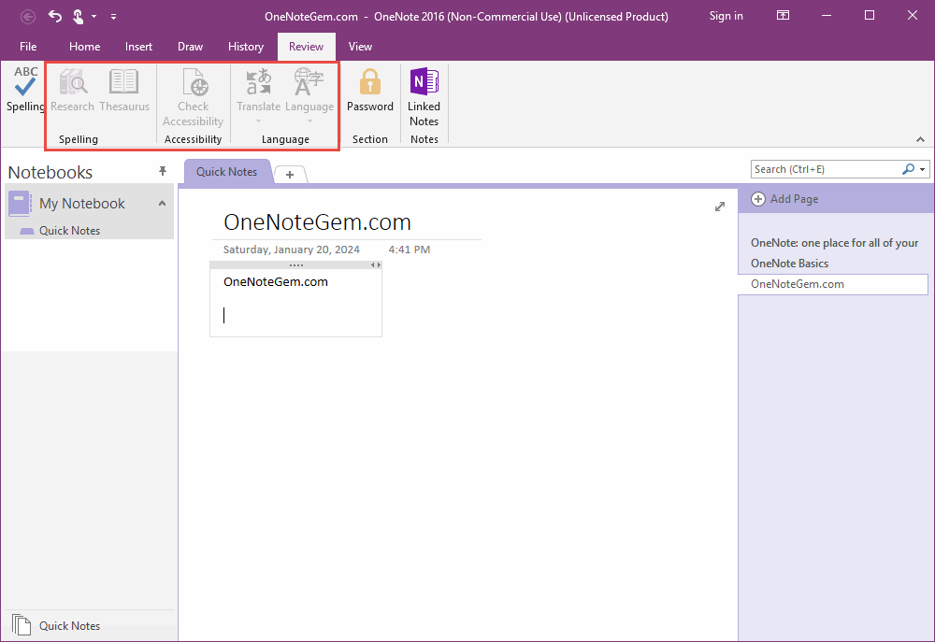Toggle Touch/Mouse mode icon
This screenshot has width=935, height=642.
(x=78, y=16)
